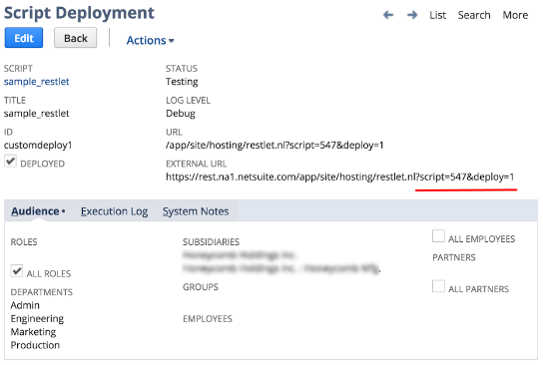Toggle the All Employees checkbox

click(438, 236)
